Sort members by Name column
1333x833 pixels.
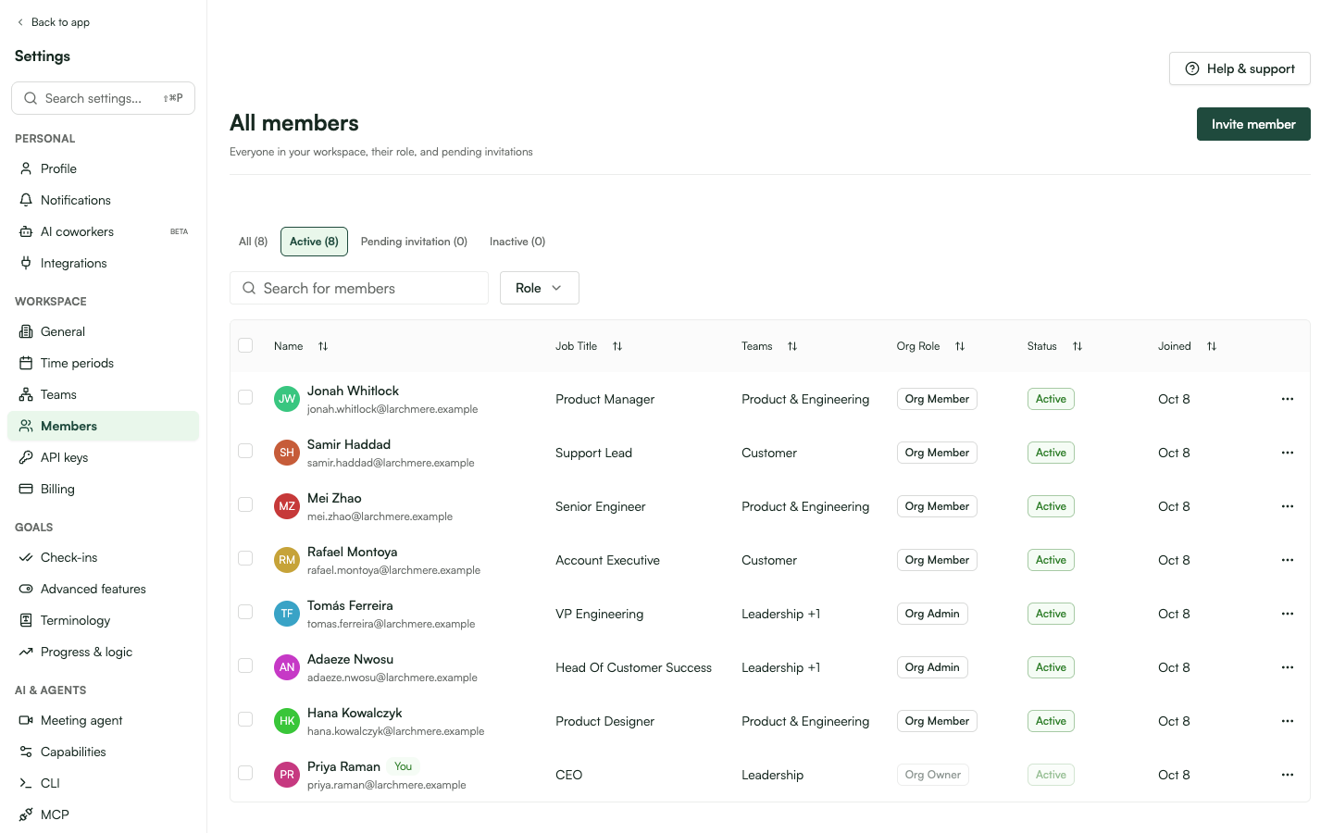pos(323,346)
